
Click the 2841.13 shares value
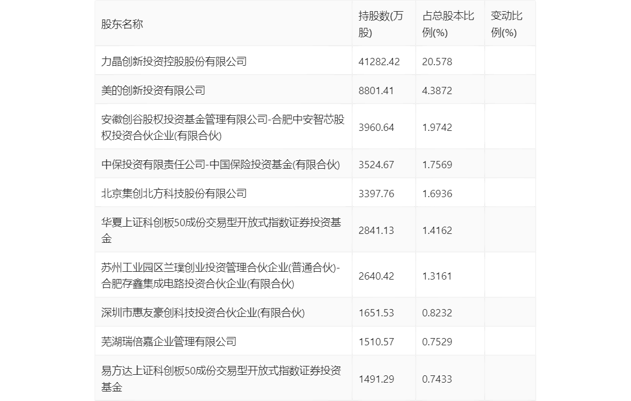[376, 231]
